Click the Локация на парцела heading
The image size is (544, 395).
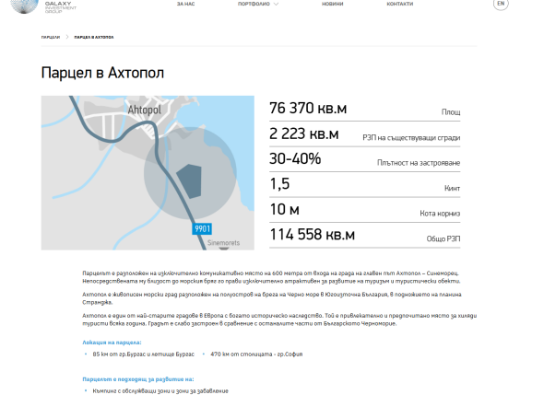112,343
